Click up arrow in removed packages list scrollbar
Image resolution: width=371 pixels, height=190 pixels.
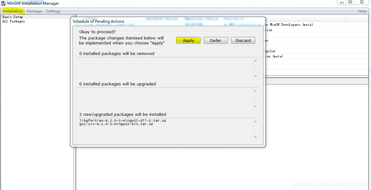click(256, 61)
